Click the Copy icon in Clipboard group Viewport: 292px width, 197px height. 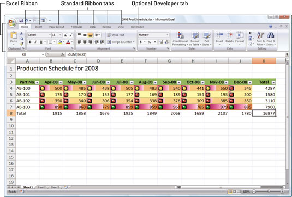(x=22, y=39)
